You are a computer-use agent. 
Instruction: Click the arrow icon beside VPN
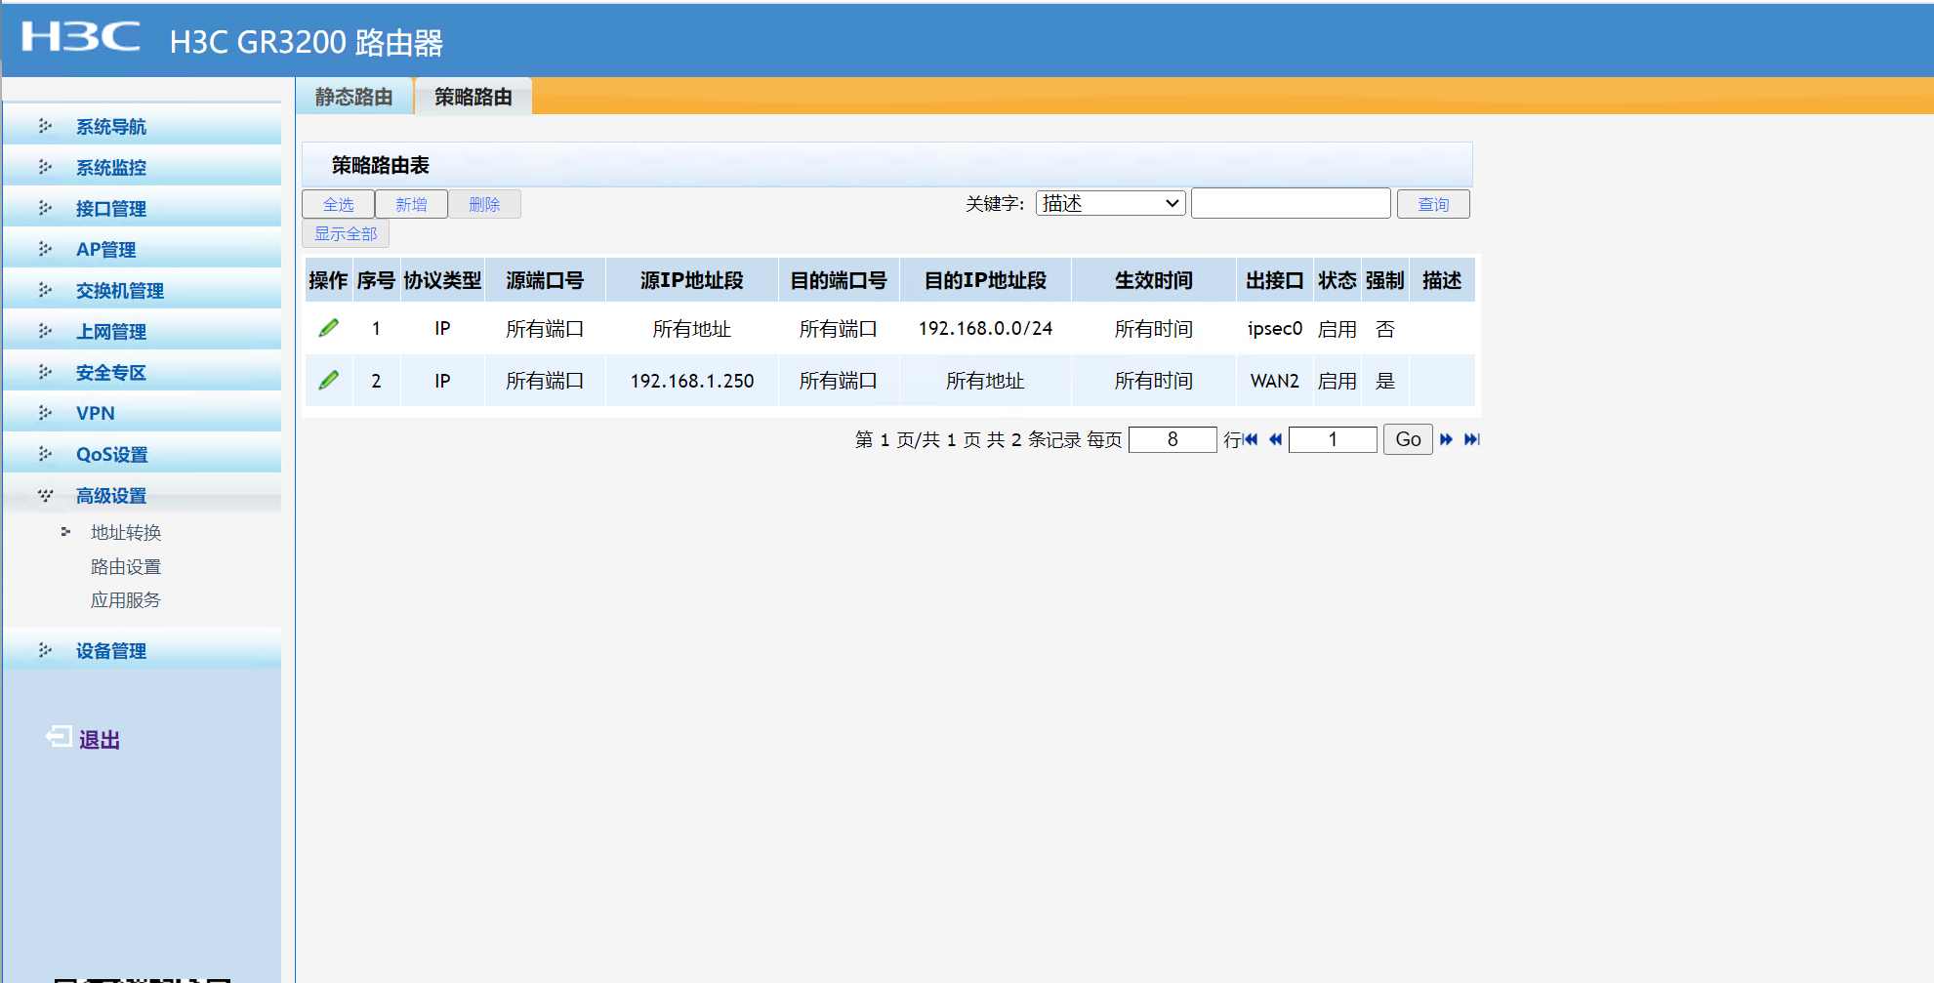coord(45,413)
